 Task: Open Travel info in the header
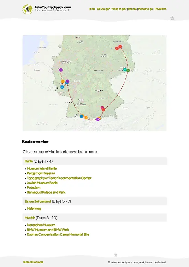160,9
